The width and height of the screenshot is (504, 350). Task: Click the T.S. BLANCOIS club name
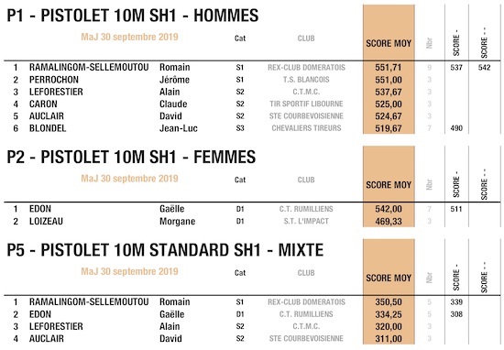306,80
